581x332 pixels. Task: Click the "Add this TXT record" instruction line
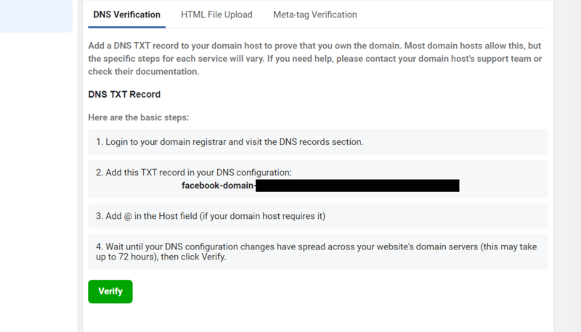point(194,173)
